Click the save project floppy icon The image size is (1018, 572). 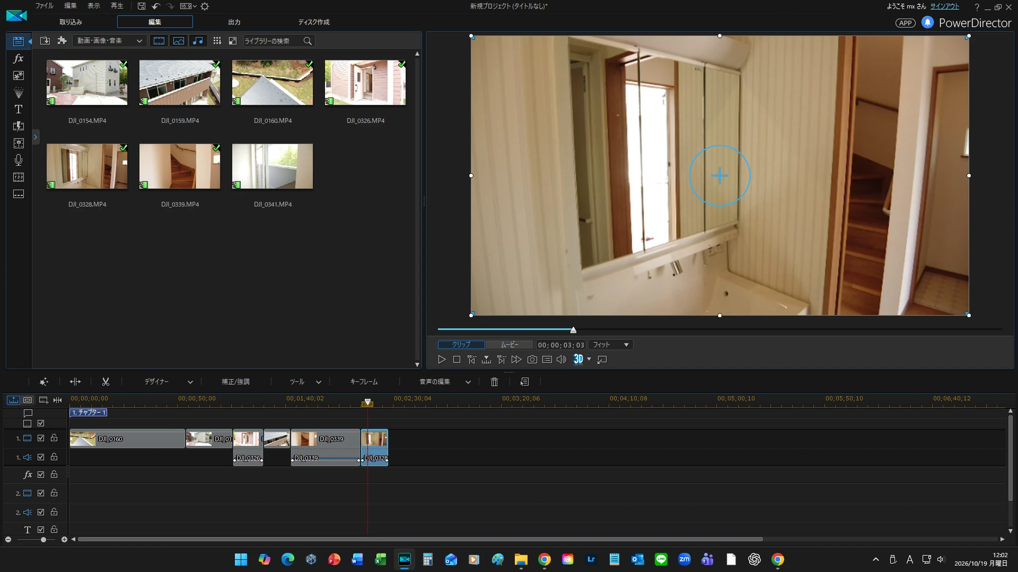(x=142, y=6)
